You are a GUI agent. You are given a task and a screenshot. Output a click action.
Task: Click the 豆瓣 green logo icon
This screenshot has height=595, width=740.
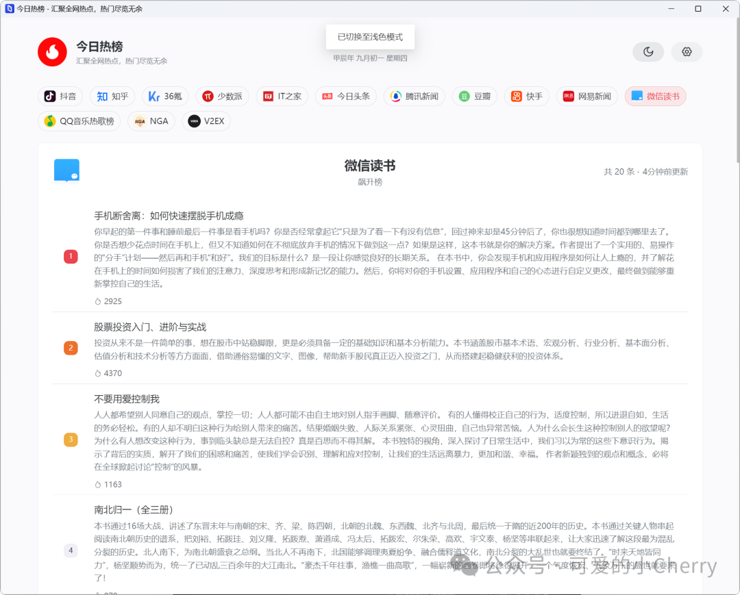[x=465, y=96]
